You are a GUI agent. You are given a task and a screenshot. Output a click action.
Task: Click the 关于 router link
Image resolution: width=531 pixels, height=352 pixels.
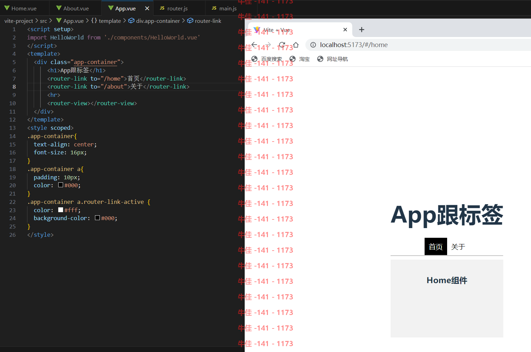click(458, 246)
